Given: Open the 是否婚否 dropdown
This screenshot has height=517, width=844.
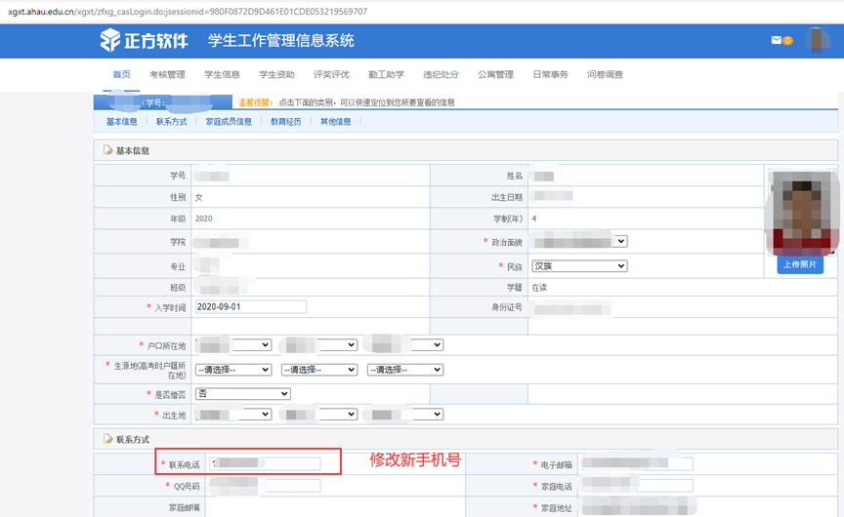Looking at the screenshot, I should point(243,394).
